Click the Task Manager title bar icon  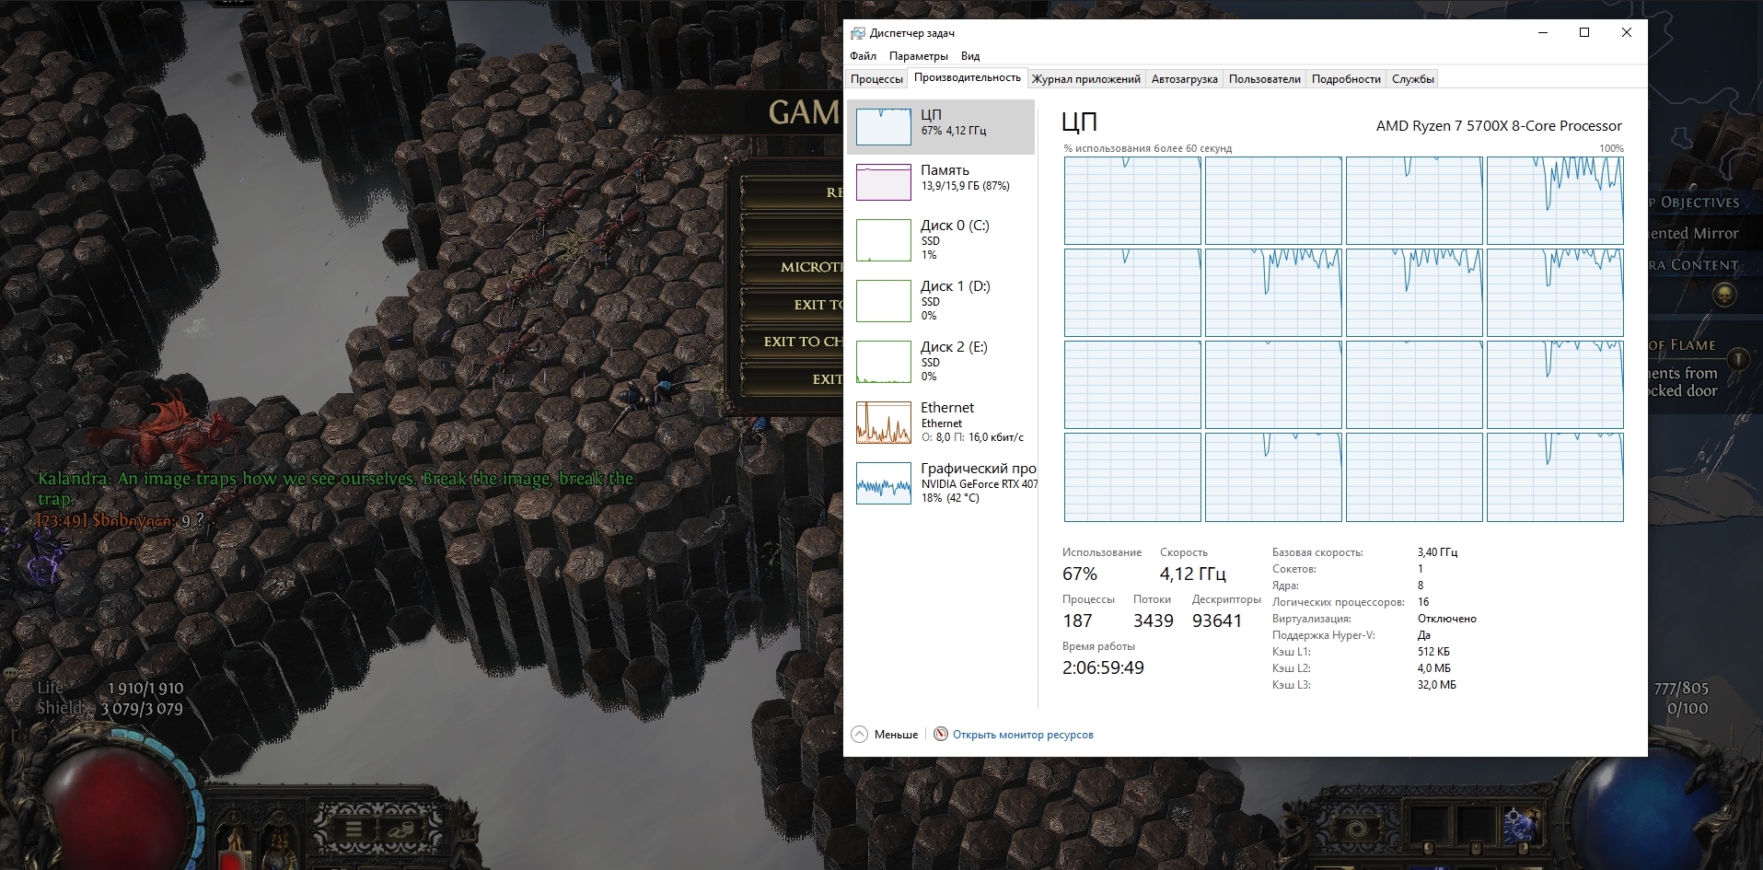(x=857, y=33)
